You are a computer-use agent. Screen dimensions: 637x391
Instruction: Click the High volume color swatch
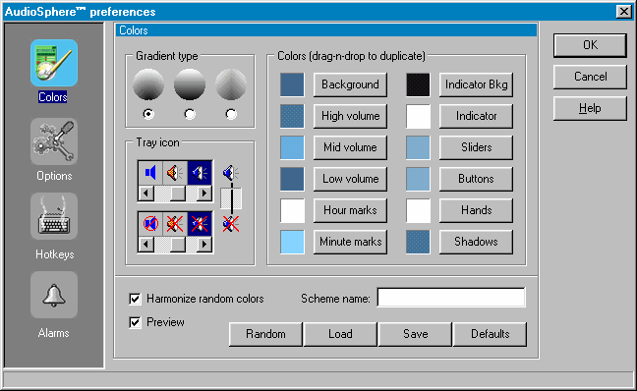pyautogui.click(x=292, y=116)
